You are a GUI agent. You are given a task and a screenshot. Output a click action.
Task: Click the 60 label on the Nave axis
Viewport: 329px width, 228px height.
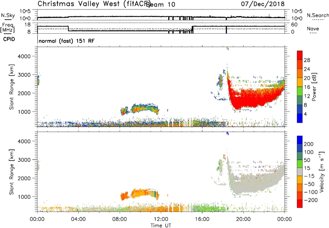pyautogui.click(x=294, y=25)
